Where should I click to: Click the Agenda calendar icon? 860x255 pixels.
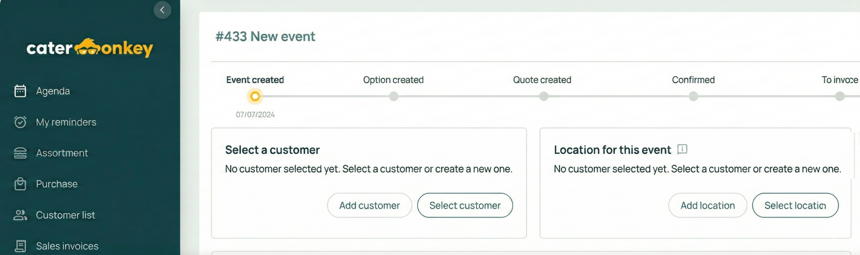(x=20, y=91)
